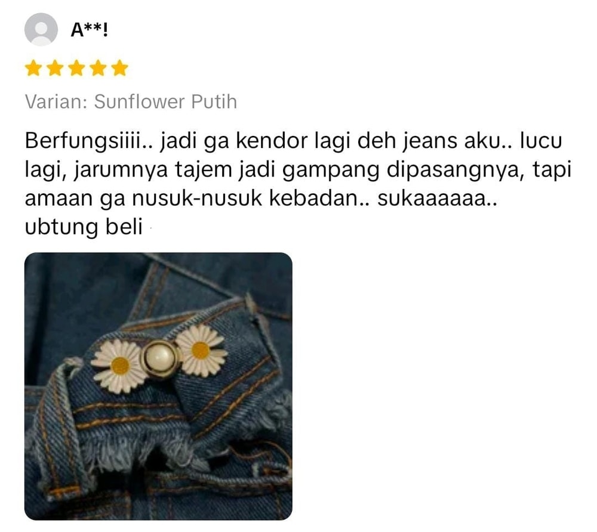Click the 'ubtung beli' review line
The image size is (597, 532).
[x=84, y=227]
